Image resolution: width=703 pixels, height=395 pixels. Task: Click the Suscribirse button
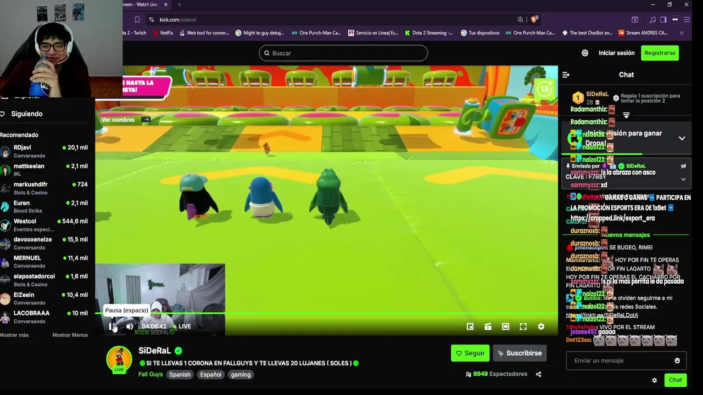tap(520, 353)
